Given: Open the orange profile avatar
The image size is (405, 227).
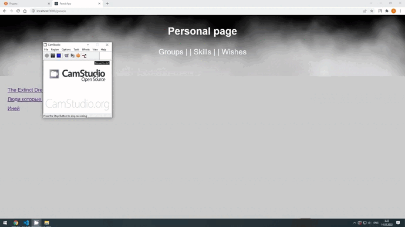Looking at the screenshot, I should tap(394, 11).
